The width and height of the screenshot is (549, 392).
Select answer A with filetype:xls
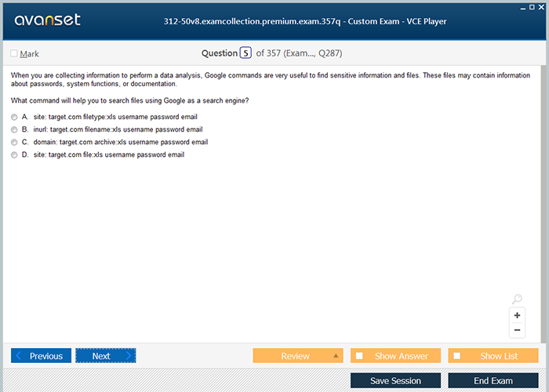pyautogui.click(x=14, y=117)
